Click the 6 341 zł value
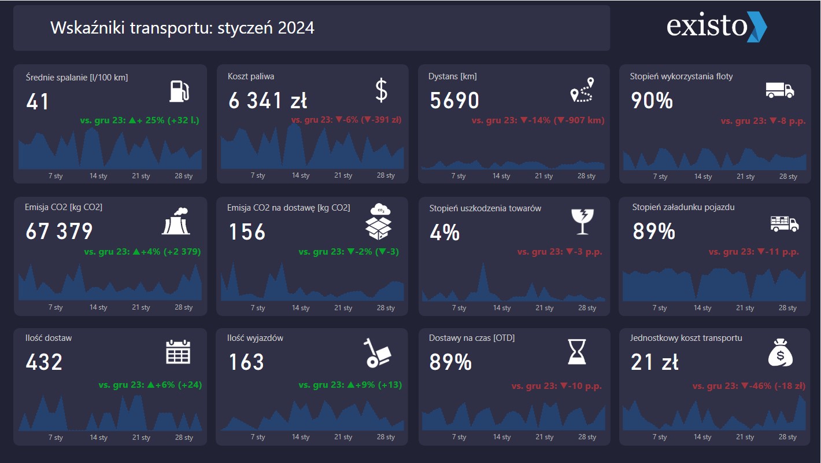 (x=267, y=101)
